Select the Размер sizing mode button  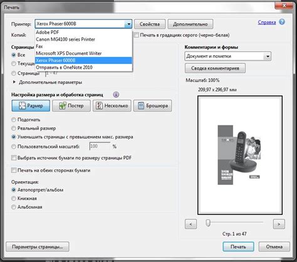tap(31, 105)
